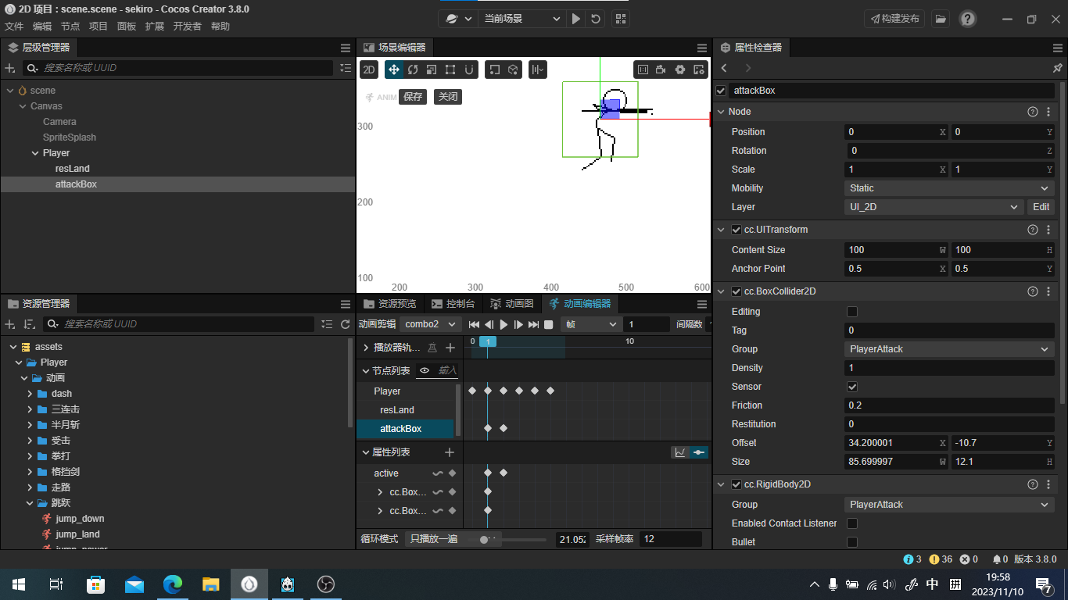Open the scene gizmo gear settings
Image resolution: width=1068 pixels, height=600 pixels.
[x=680, y=70]
